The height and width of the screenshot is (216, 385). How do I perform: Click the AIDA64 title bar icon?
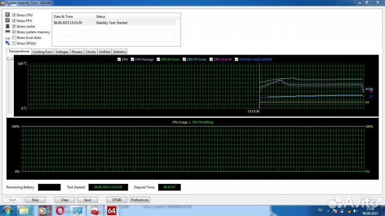coord(3,3)
